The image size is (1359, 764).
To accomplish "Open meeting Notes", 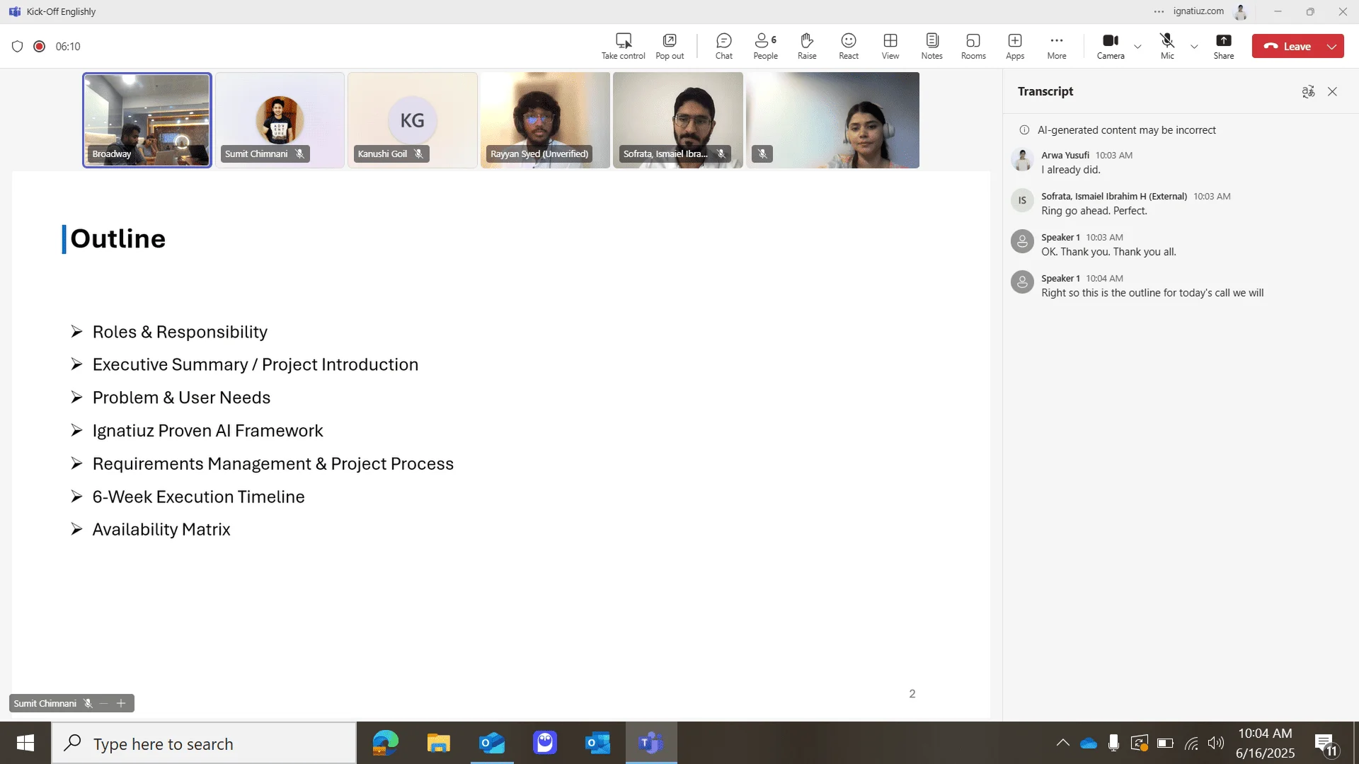I will (x=931, y=46).
